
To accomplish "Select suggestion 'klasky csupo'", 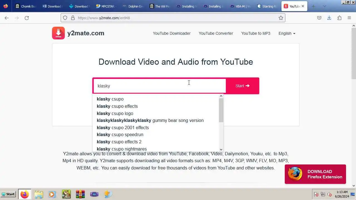I will [110, 99].
